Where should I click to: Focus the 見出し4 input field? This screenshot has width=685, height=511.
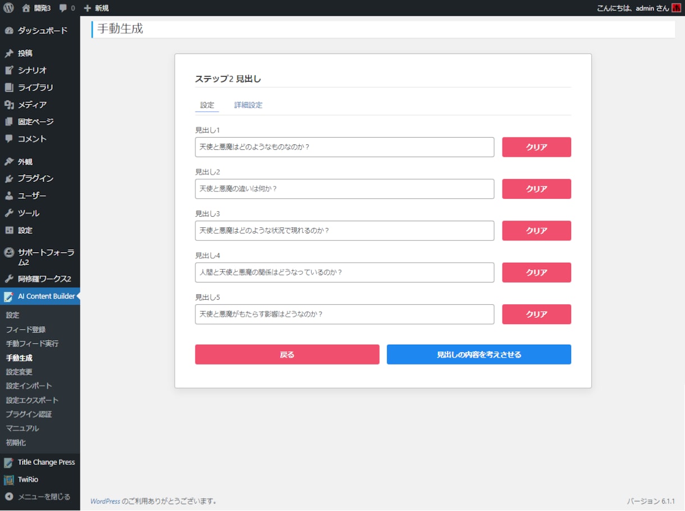coord(345,272)
